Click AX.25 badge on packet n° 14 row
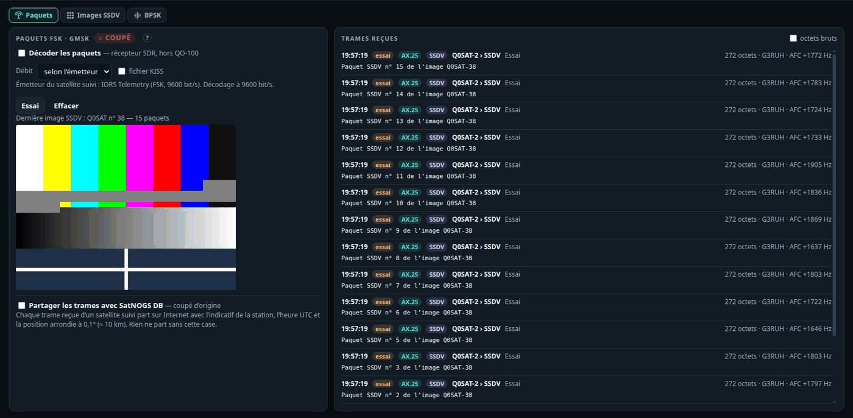853x418 pixels. 409,83
